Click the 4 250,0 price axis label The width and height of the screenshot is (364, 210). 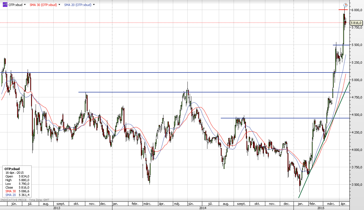357,132
